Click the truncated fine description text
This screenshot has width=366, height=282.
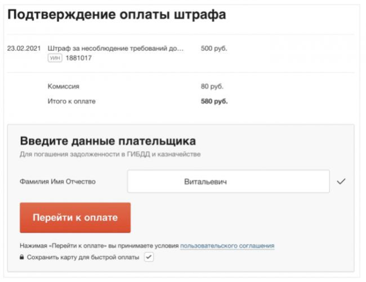tap(116, 49)
